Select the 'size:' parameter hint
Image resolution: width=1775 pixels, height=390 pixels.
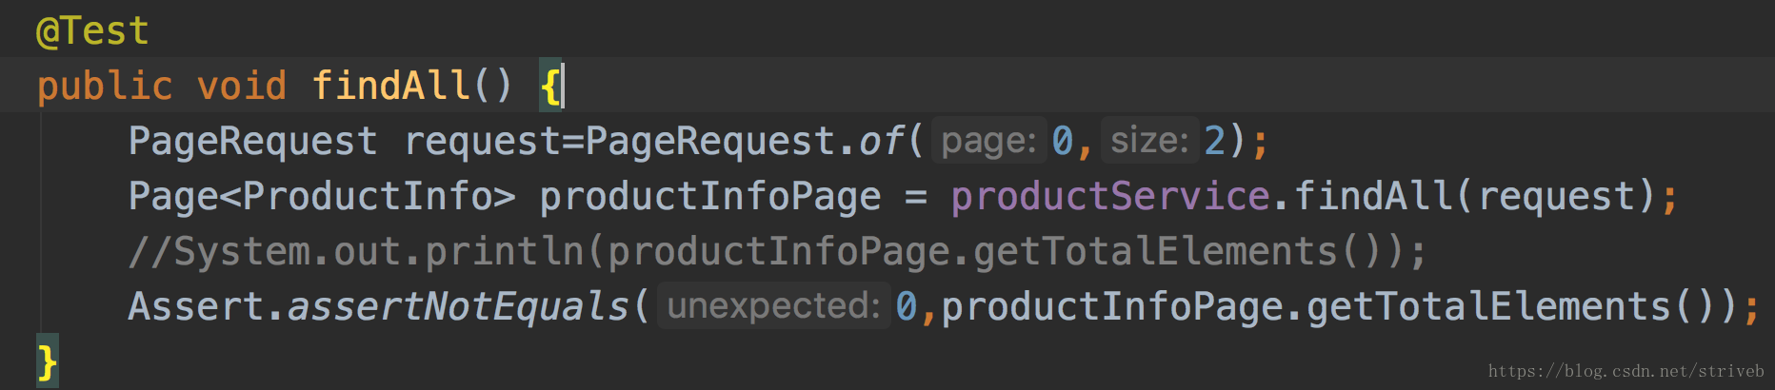(1149, 141)
